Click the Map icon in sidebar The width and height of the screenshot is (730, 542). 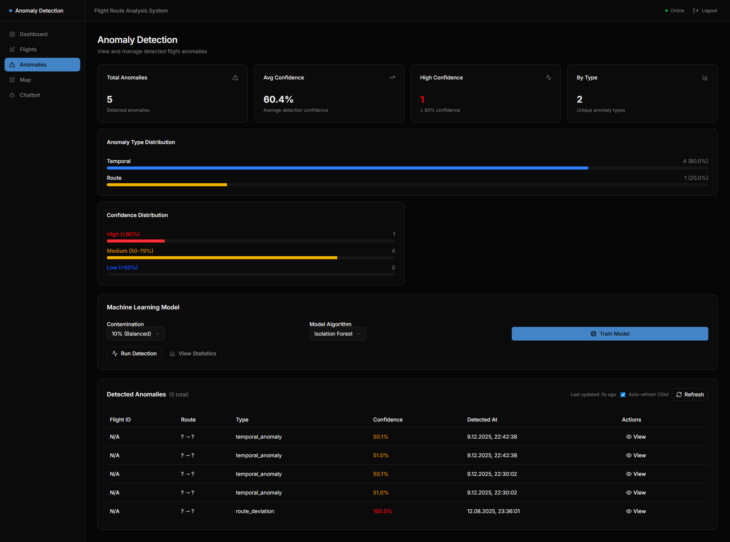[12, 80]
